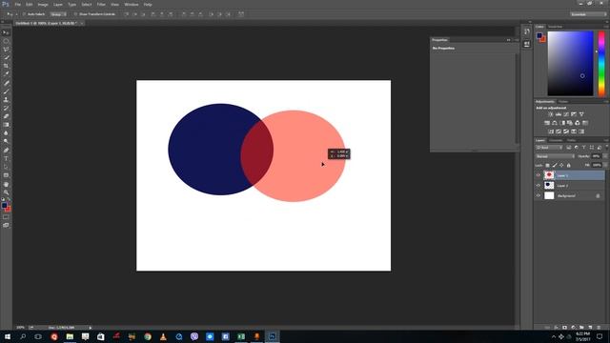Add a Hue/Saturation adjustment
The width and height of the screenshot is (610, 343).
547,123
